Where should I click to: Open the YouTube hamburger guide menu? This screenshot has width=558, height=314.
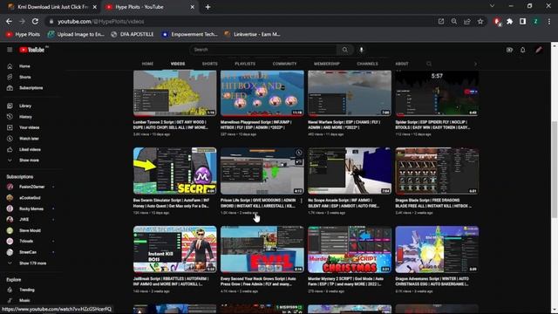click(10, 50)
